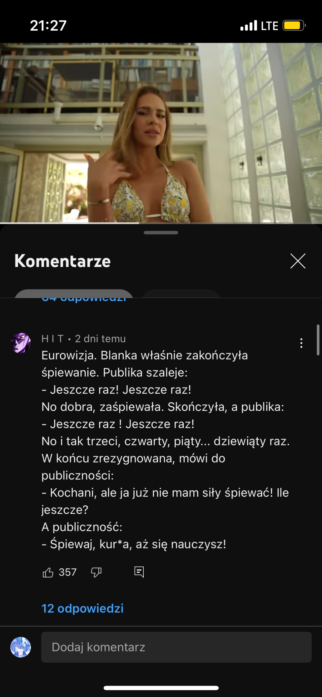
Task: Tap the battery icon in status bar
Action: 294,26
